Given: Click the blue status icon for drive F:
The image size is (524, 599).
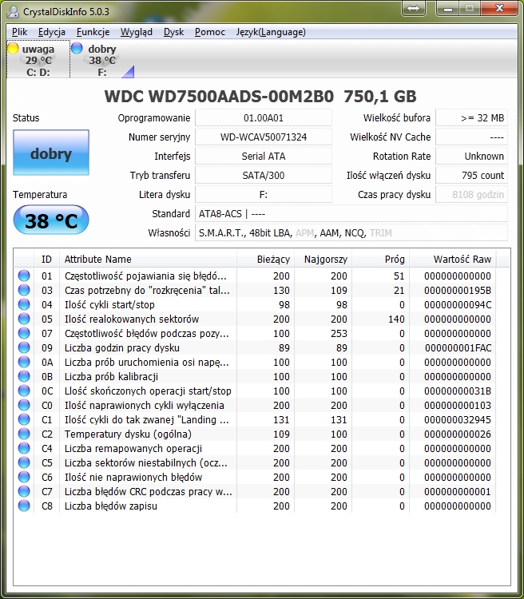Looking at the screenshot, I should 77,48.
